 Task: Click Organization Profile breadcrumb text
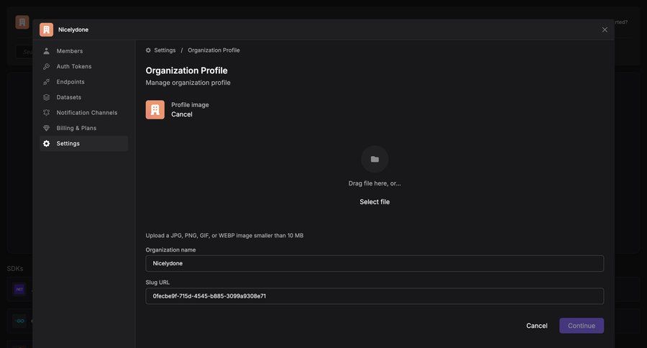[214, 50]
